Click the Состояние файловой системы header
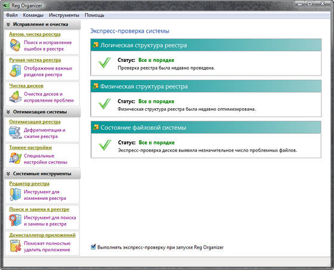 tap(206, 127)
